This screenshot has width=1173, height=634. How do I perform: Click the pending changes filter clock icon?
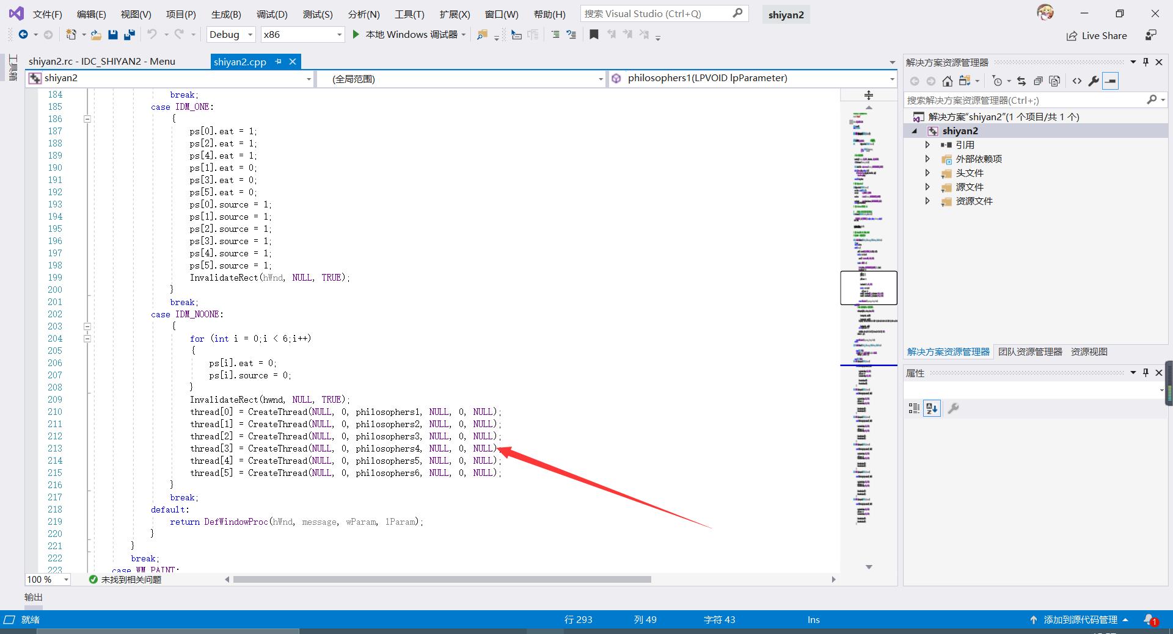[998, 81]
